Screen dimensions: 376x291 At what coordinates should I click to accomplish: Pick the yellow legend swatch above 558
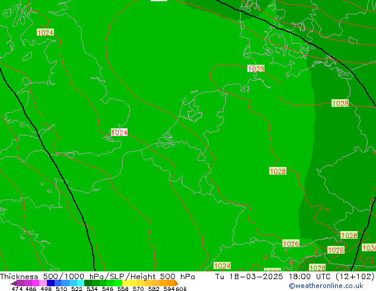tap(126, 283)
